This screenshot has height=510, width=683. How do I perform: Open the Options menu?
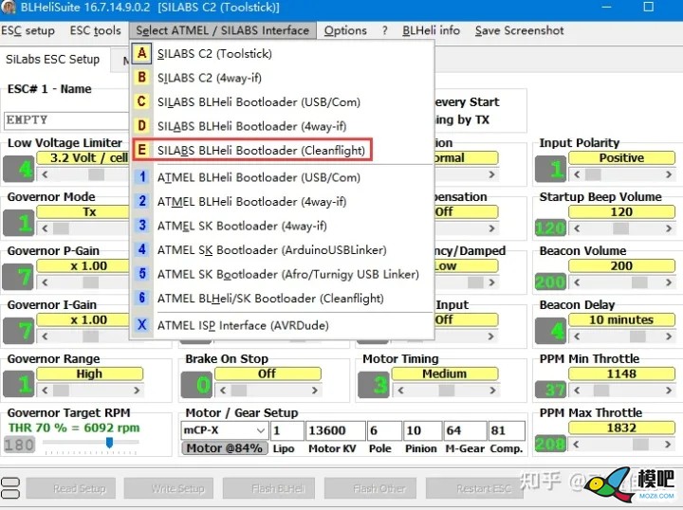[x=345, y=30]
